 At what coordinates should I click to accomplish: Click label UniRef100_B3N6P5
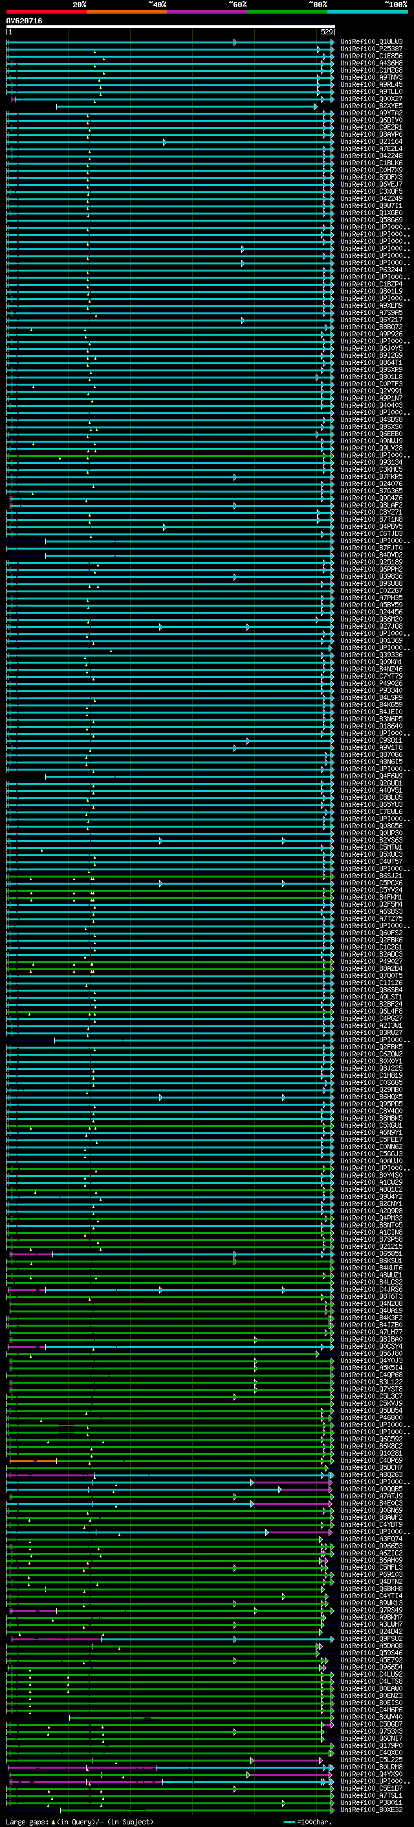pos(371,719)
